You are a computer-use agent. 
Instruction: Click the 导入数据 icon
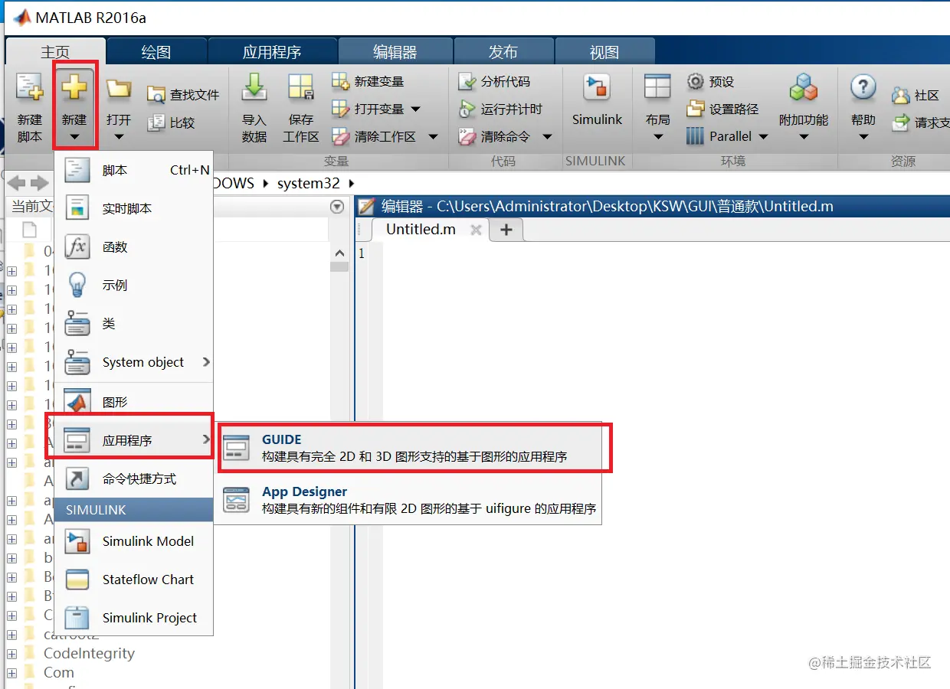pos(254,88)
